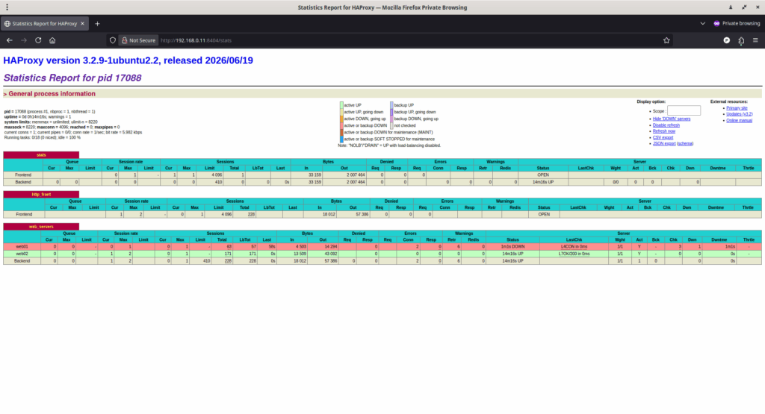This screenshot has width=765, height=414.
Task: Click the Not Secure lock indicator
Action: tap(138, 40)
